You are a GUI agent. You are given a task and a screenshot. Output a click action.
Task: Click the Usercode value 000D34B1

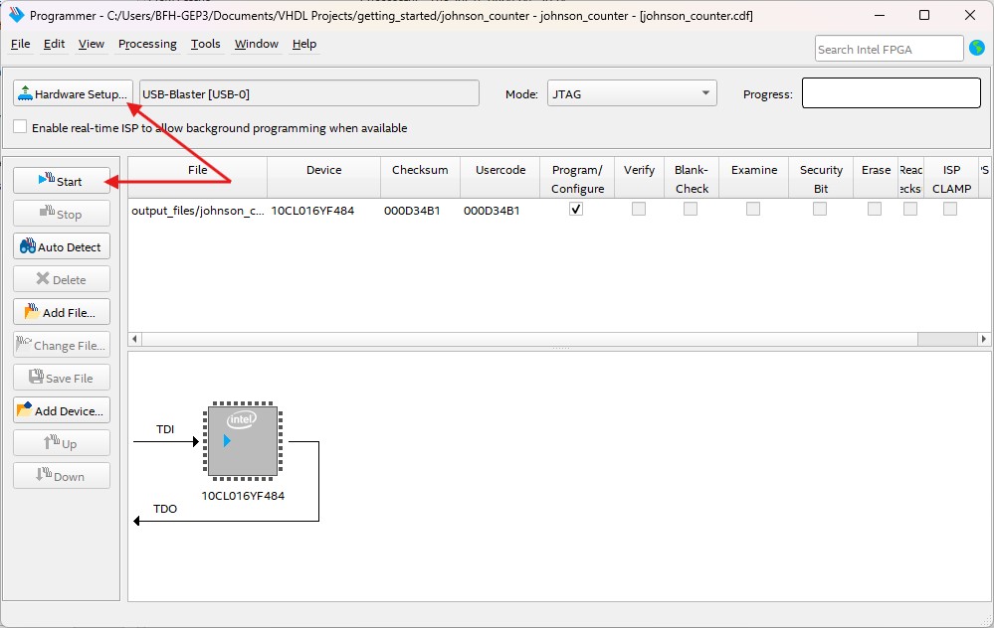click(x=492, y=211)
